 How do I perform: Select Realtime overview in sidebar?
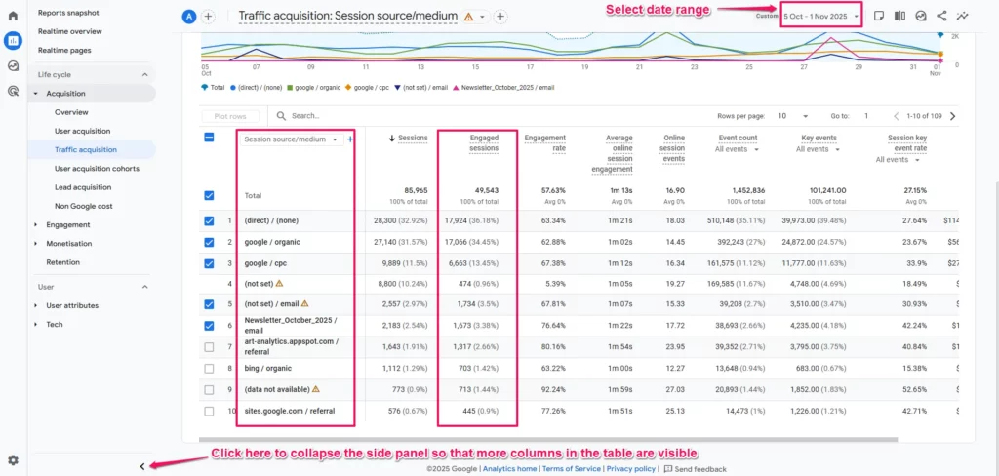coord(69,31)
